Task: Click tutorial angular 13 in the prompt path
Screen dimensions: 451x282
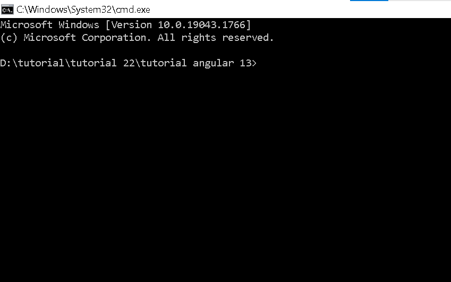Action: click(x=196, y=63)
